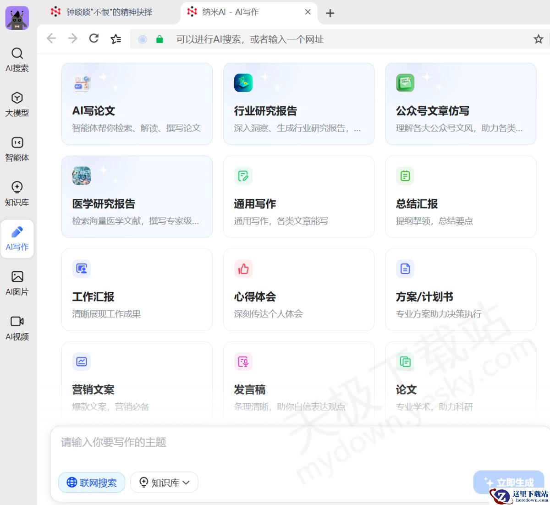Screen dimensions: 550x505
Task: Open the 公众号文章仿写 card title
Action: click(433, 111)
